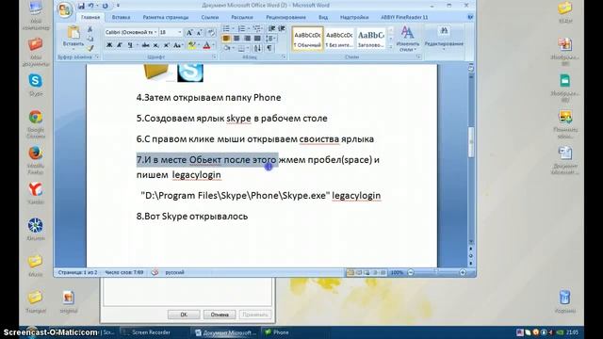Decrease the paragraph indent
The width and height of the screenshot is (603, 339).
[271, 29]
